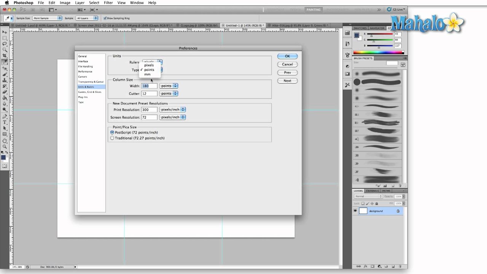The height and width of the screenshot is (274, 487).
Task: Click the Gutter input field
Action: (149, 94)
